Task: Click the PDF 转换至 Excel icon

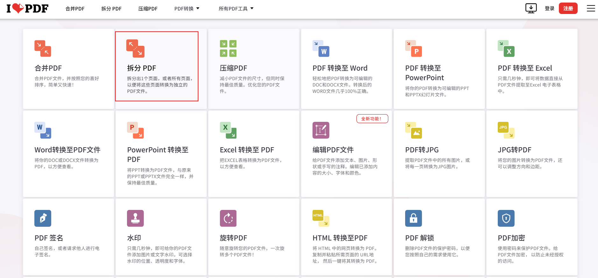Action: (506, 49)
